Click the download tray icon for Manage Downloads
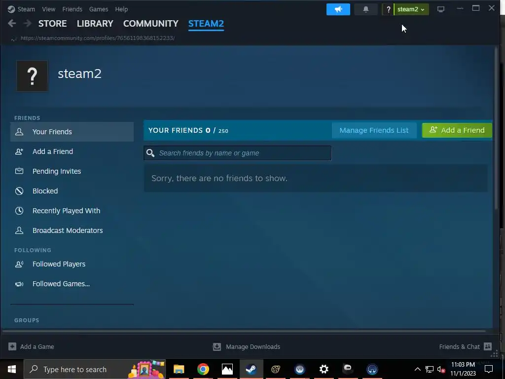 click(x=217, y=347)
